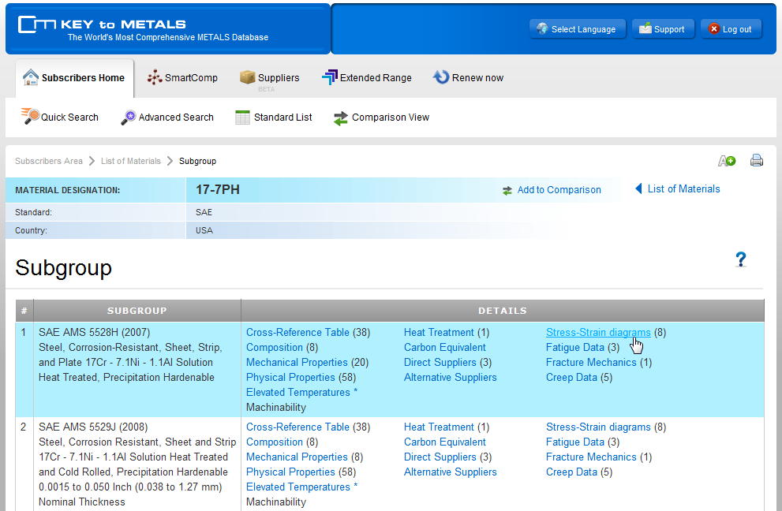
Task: Click the 'USA' country value
Action: coord(204,230)
